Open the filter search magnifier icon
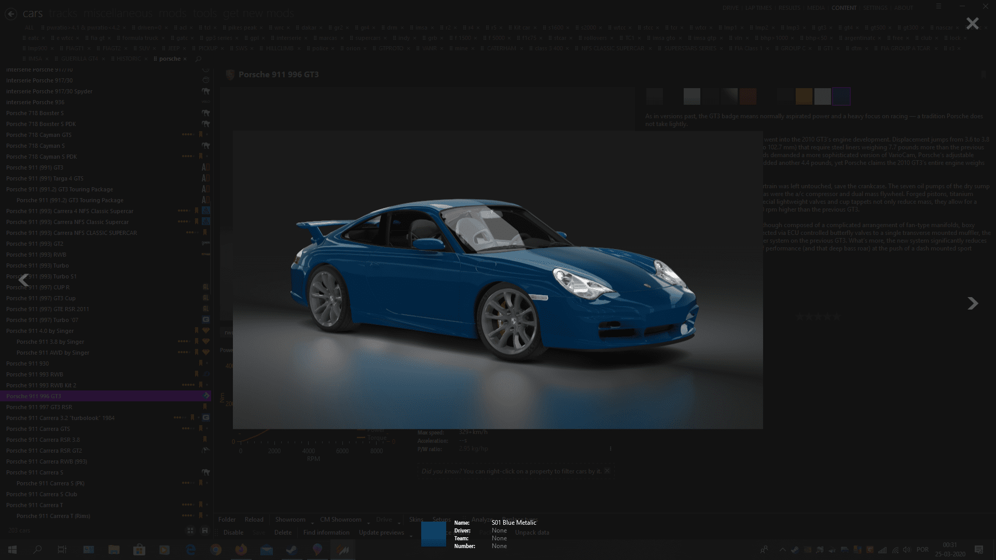The height and width of the screenshot is (560, 996). click(198, 59)
